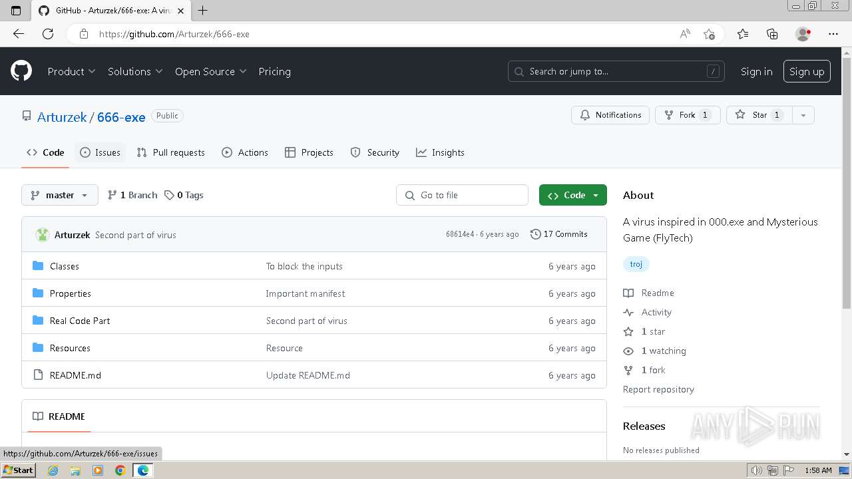Click the GitHub Octocat logo

(x=21, y=71)
